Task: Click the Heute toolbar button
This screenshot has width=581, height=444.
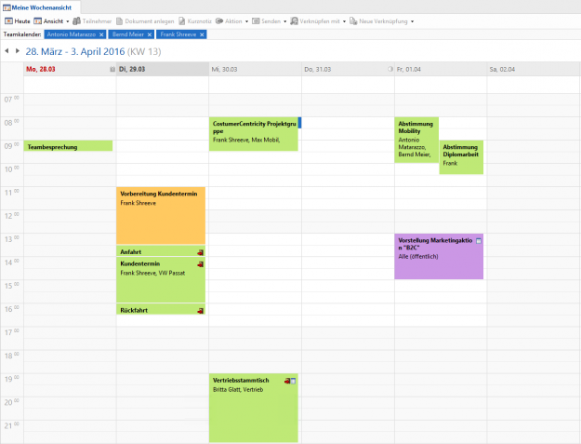Action: (x=18, y=21)
